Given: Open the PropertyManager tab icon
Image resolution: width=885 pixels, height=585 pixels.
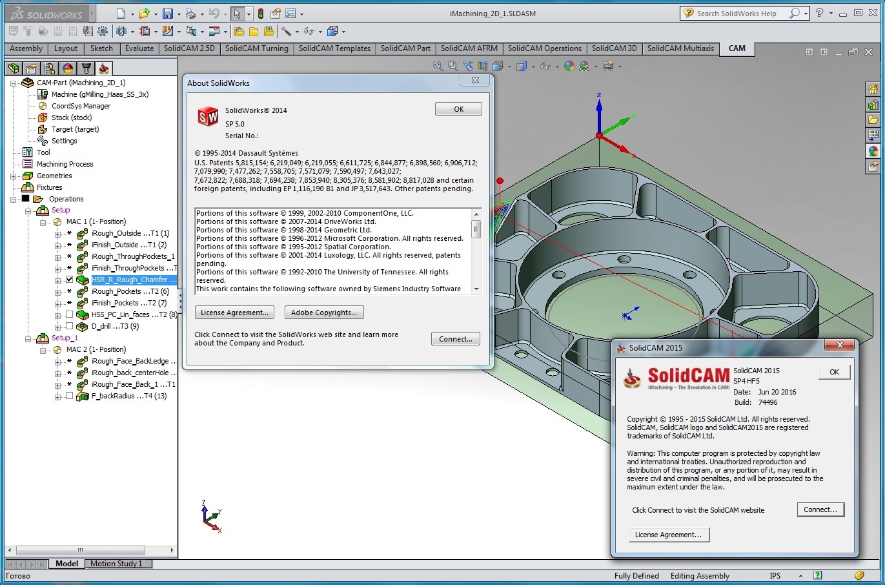Looking at the screenshot, I should [32, 68].
